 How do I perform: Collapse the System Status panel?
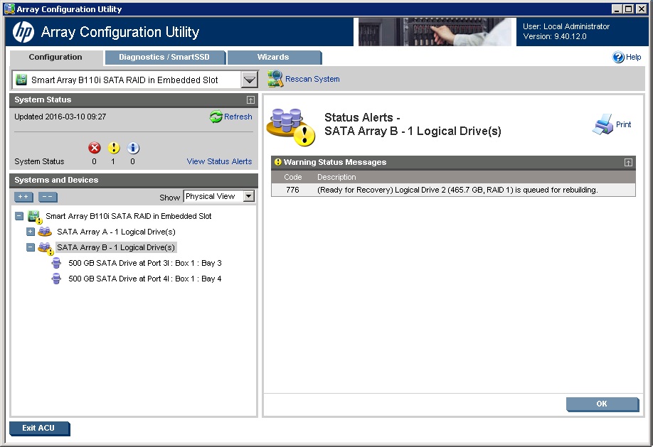pyautogui.click(x=250, y=100)
